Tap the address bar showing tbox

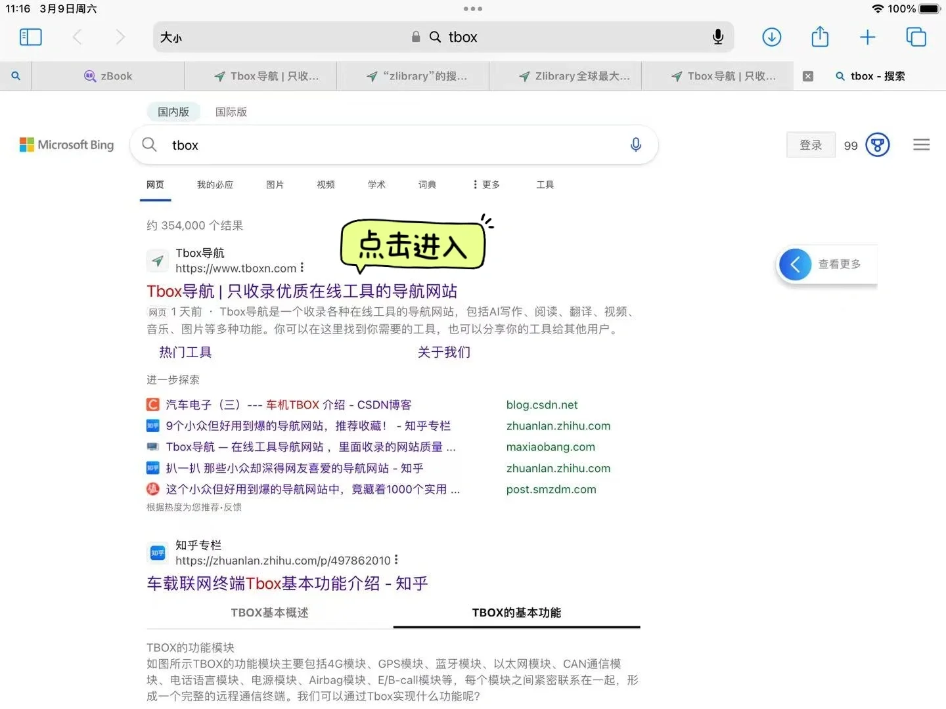click(x=443, y=37)
